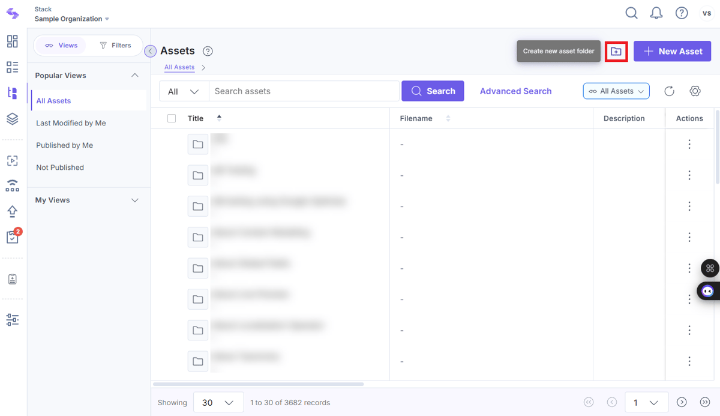Open the Releases play-frame icon in sidebar
The height and width of the screenshot is (416, 720).
[x=13, y=161]
